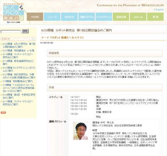Open the 8/27 キッズデザインシンポジウム link
The height and width of the screenshot is (156, 167).
(x=19, y=69)
